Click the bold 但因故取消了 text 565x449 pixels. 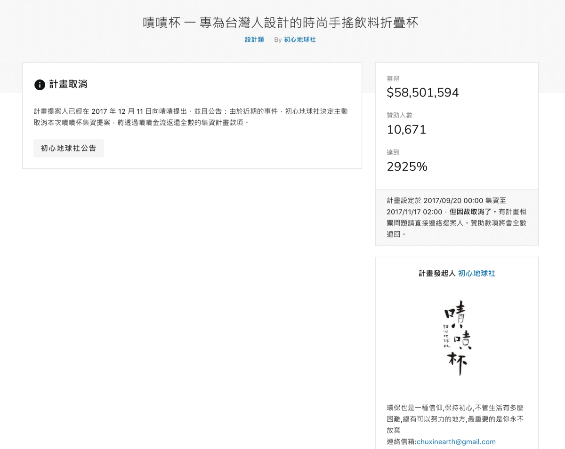[x=470, y=212]
